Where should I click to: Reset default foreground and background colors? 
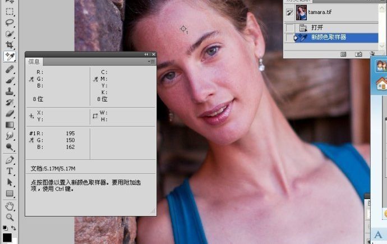click(5, 228)
